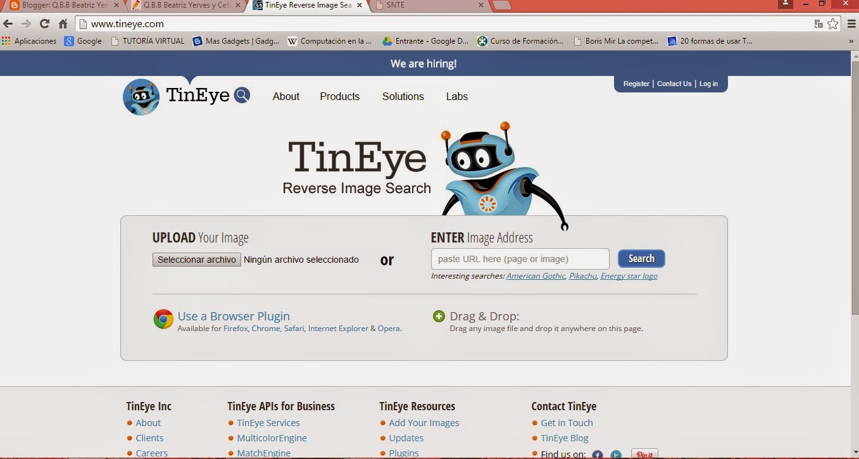The height and width of the screenshot is (459, 859).
Task: Open the Firefox plugin link
Action: click(235, 329)
